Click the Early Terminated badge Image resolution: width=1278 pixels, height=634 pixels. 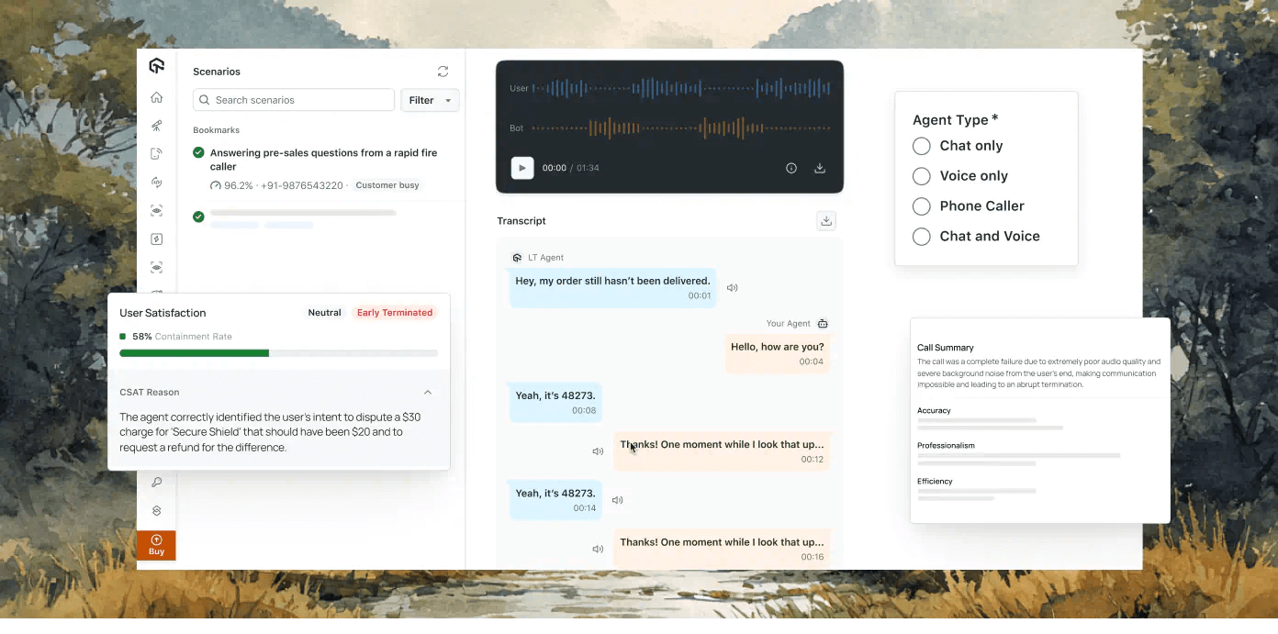(x=395, y=313)
